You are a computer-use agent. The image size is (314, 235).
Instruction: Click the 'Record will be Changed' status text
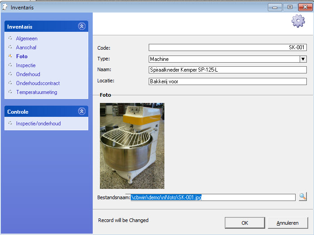coord(123,220)
